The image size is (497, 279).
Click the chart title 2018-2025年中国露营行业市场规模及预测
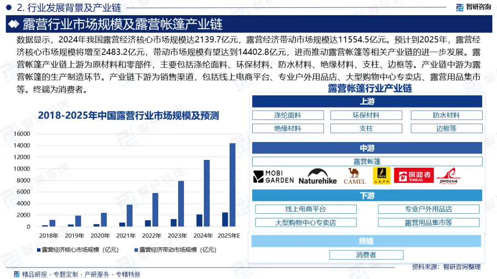tap(128, 115)
